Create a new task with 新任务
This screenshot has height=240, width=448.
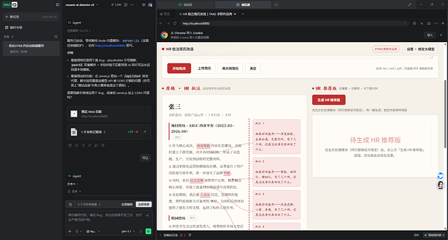[x=31, y=17]
